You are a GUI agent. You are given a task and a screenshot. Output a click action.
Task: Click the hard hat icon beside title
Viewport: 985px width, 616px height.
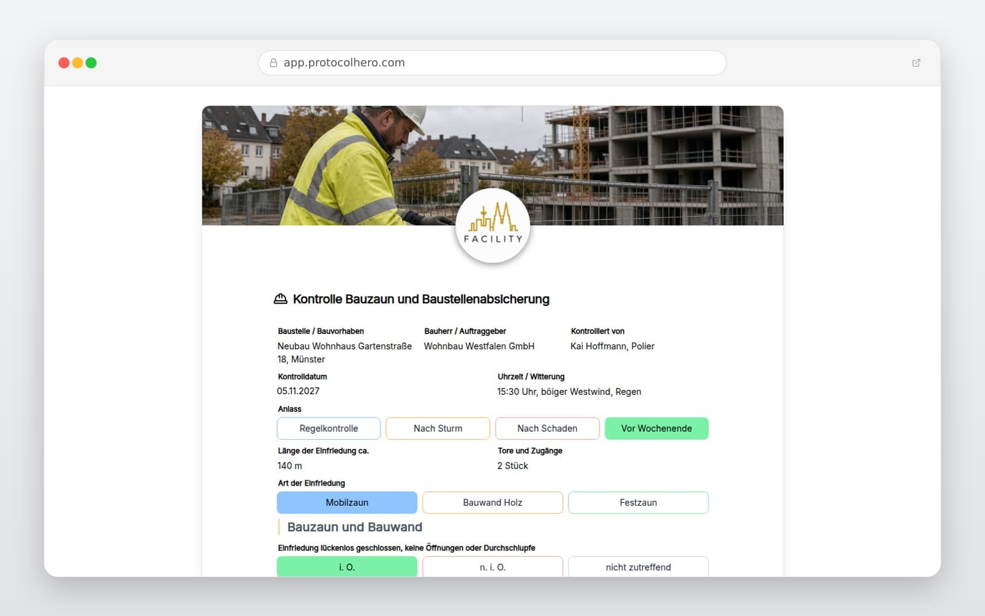(x=280, y=299)
